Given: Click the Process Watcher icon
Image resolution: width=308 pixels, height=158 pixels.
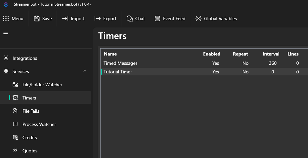Looking at the screenshot, I should pos(15,124).
